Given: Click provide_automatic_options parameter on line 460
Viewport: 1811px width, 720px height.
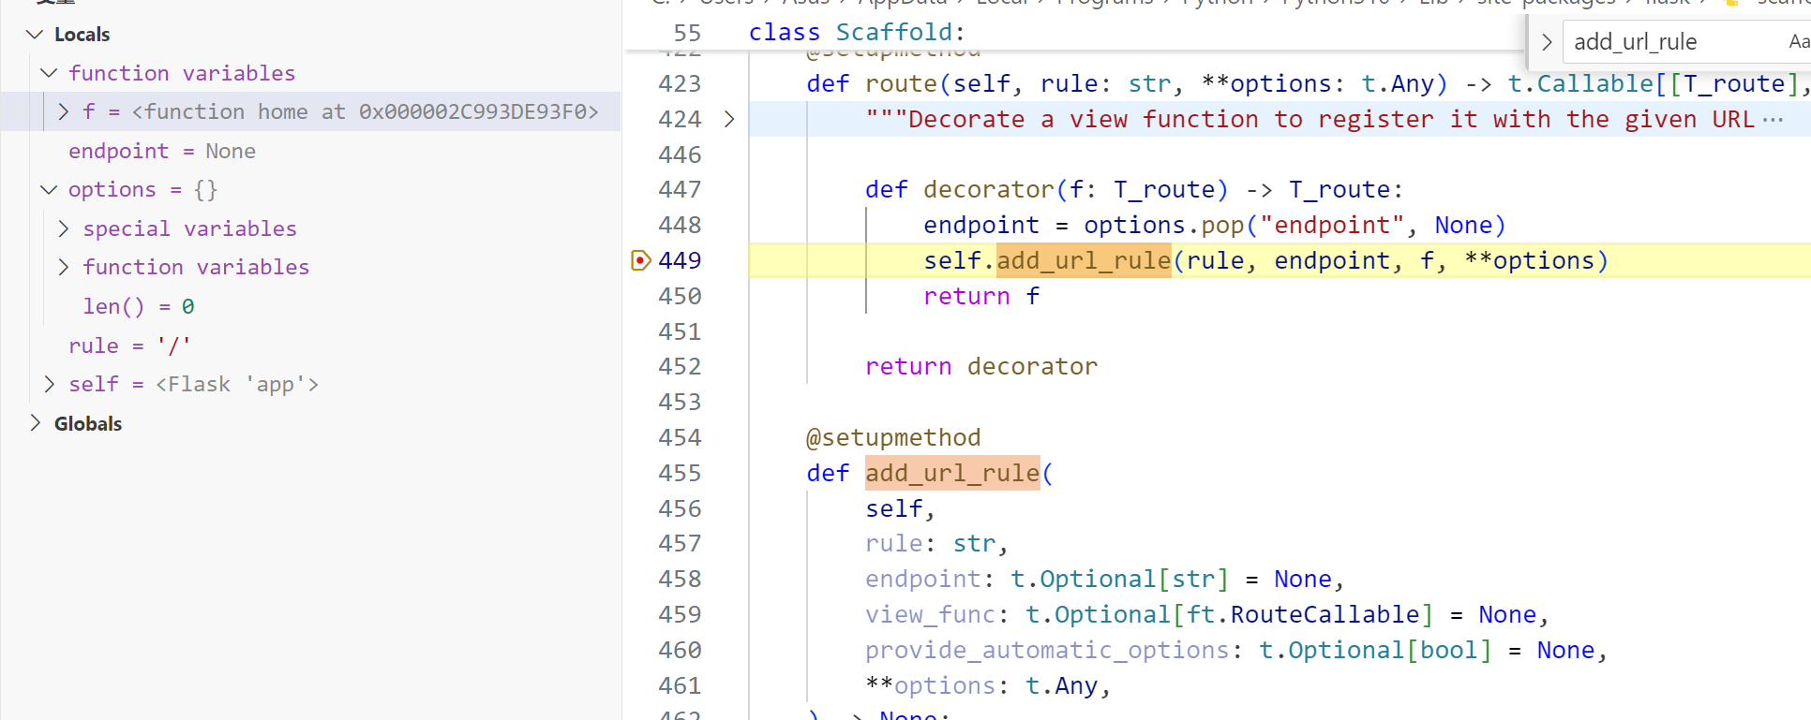Looking at the screenshot, I should [x=1047, y=651].
